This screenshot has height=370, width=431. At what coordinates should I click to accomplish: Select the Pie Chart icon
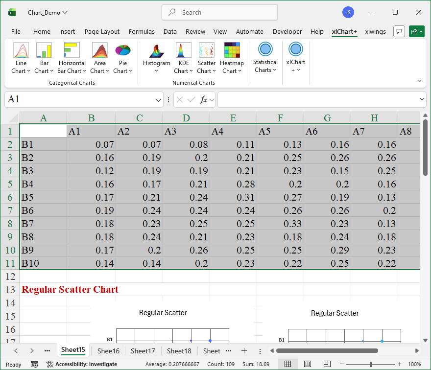coord(122,51)
